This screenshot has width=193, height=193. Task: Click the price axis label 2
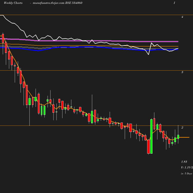point(182,127)
